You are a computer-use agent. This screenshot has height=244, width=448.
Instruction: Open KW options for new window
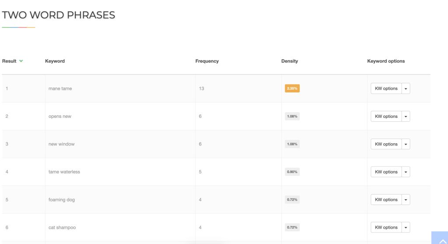pos(386,144)
